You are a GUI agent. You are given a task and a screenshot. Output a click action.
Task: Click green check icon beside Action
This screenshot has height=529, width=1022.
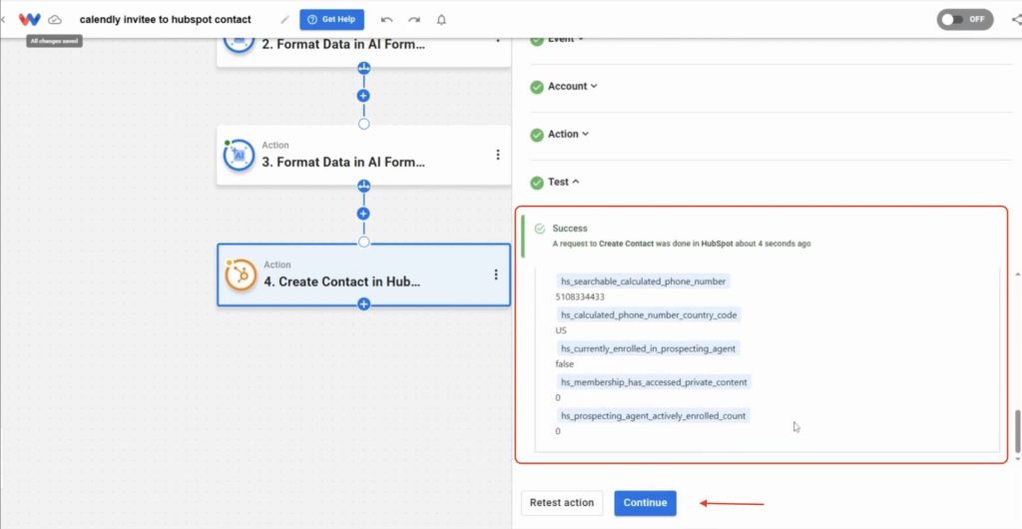tap(537, 134)
